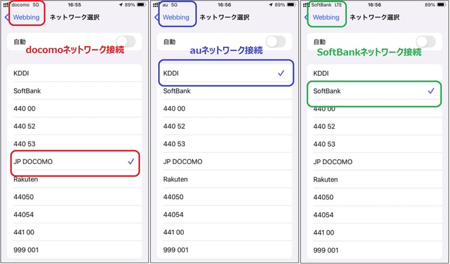This screenshot has height=264, width=450.
Task: Choose 999 001 in SoftBank screen
Action: [374, 250]
